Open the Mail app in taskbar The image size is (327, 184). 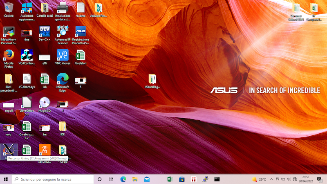(x=147, y=179)
